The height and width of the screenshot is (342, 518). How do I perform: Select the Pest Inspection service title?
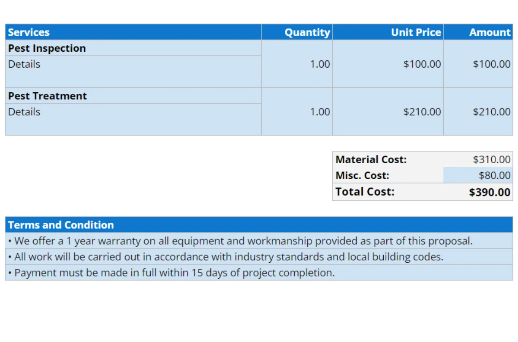(x=47, y=48)
